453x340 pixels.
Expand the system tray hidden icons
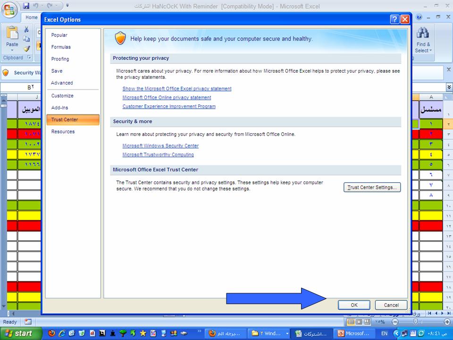tap(396, 333)
